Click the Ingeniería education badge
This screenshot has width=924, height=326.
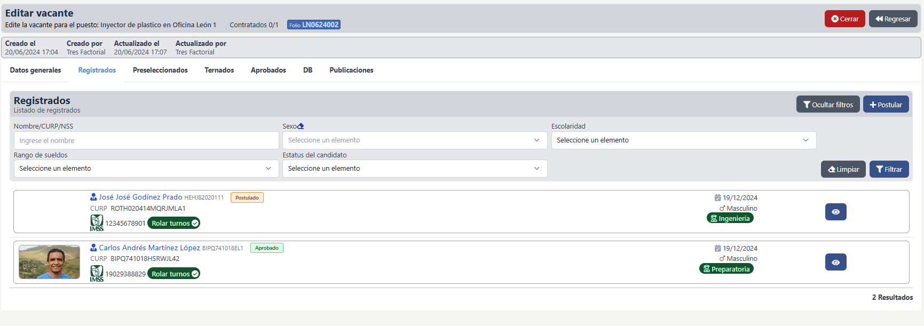coord(730,218)
